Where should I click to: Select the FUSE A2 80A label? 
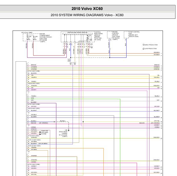point(29,38)
